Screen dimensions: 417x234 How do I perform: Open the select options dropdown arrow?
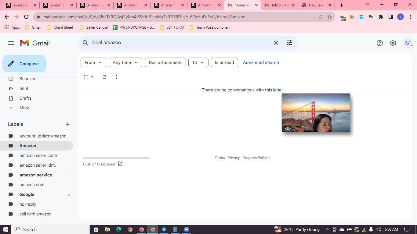(x=92, y=77)
